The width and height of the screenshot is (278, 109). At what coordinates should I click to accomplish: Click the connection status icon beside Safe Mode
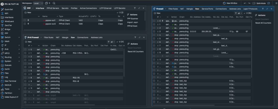point(269,3)
